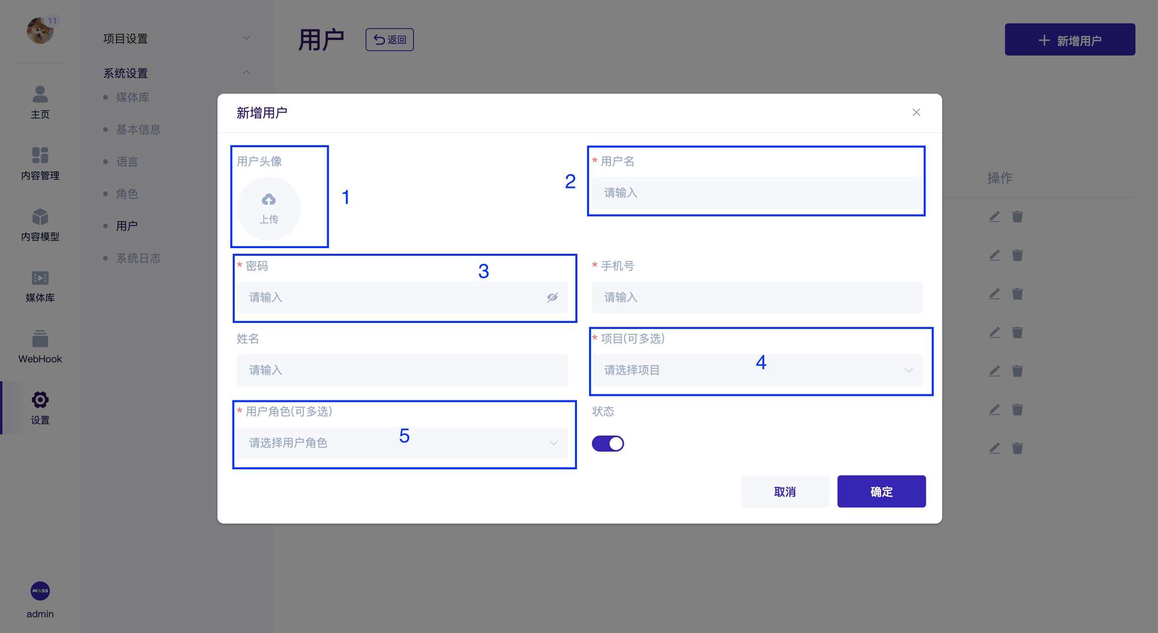This screenshot has width=1158, height=633.
Task: Select 系统日志 menu item
Action: tap(138, 258)
